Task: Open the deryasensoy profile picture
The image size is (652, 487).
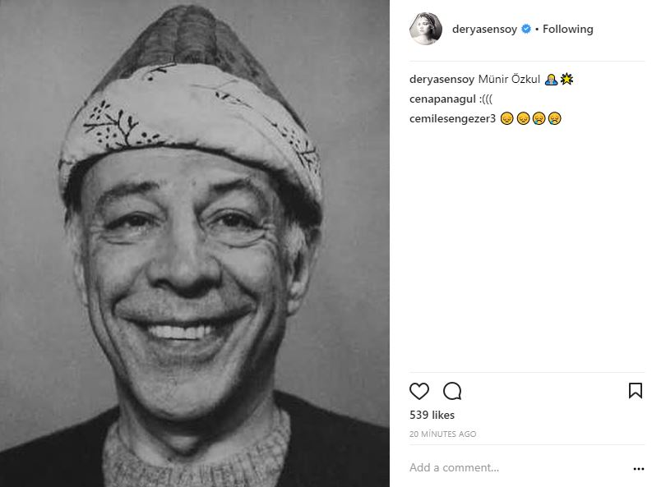Action: coord(426,30)
